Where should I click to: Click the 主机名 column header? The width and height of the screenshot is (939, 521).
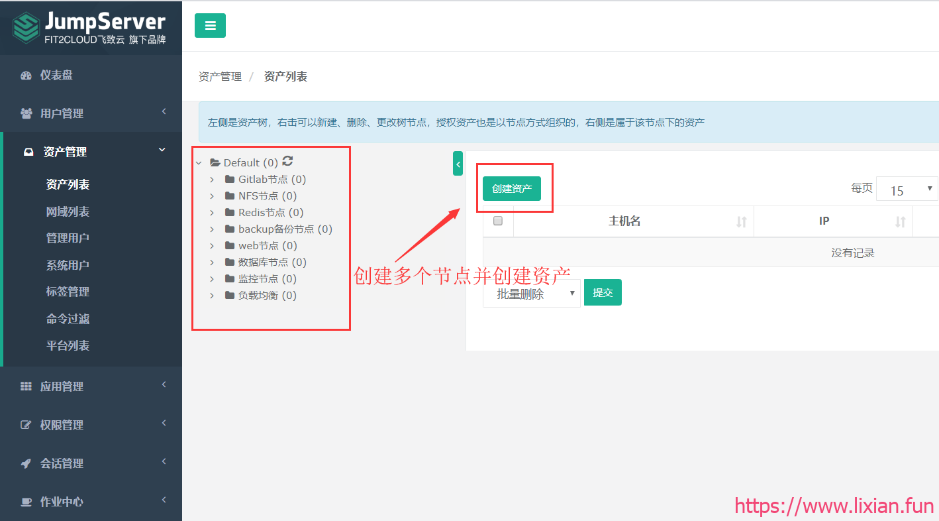[634, 221]
